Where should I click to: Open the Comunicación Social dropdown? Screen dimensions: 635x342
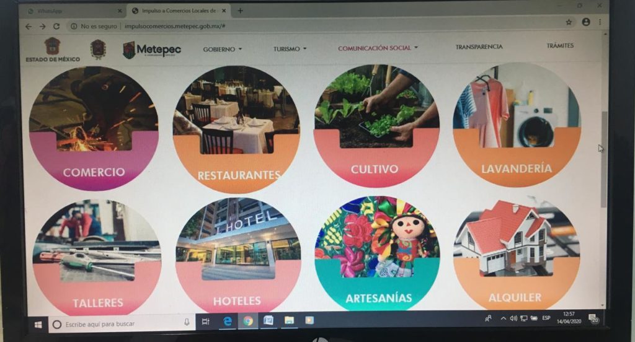pyautogui.click(x=378, y=48)
